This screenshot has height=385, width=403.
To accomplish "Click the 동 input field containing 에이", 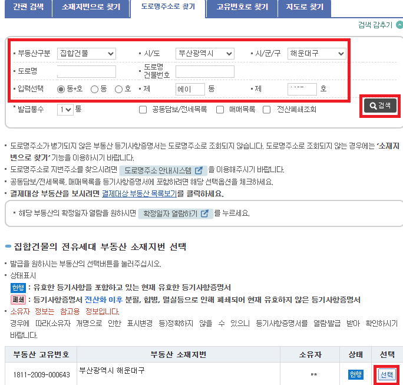I will [190, 89].
